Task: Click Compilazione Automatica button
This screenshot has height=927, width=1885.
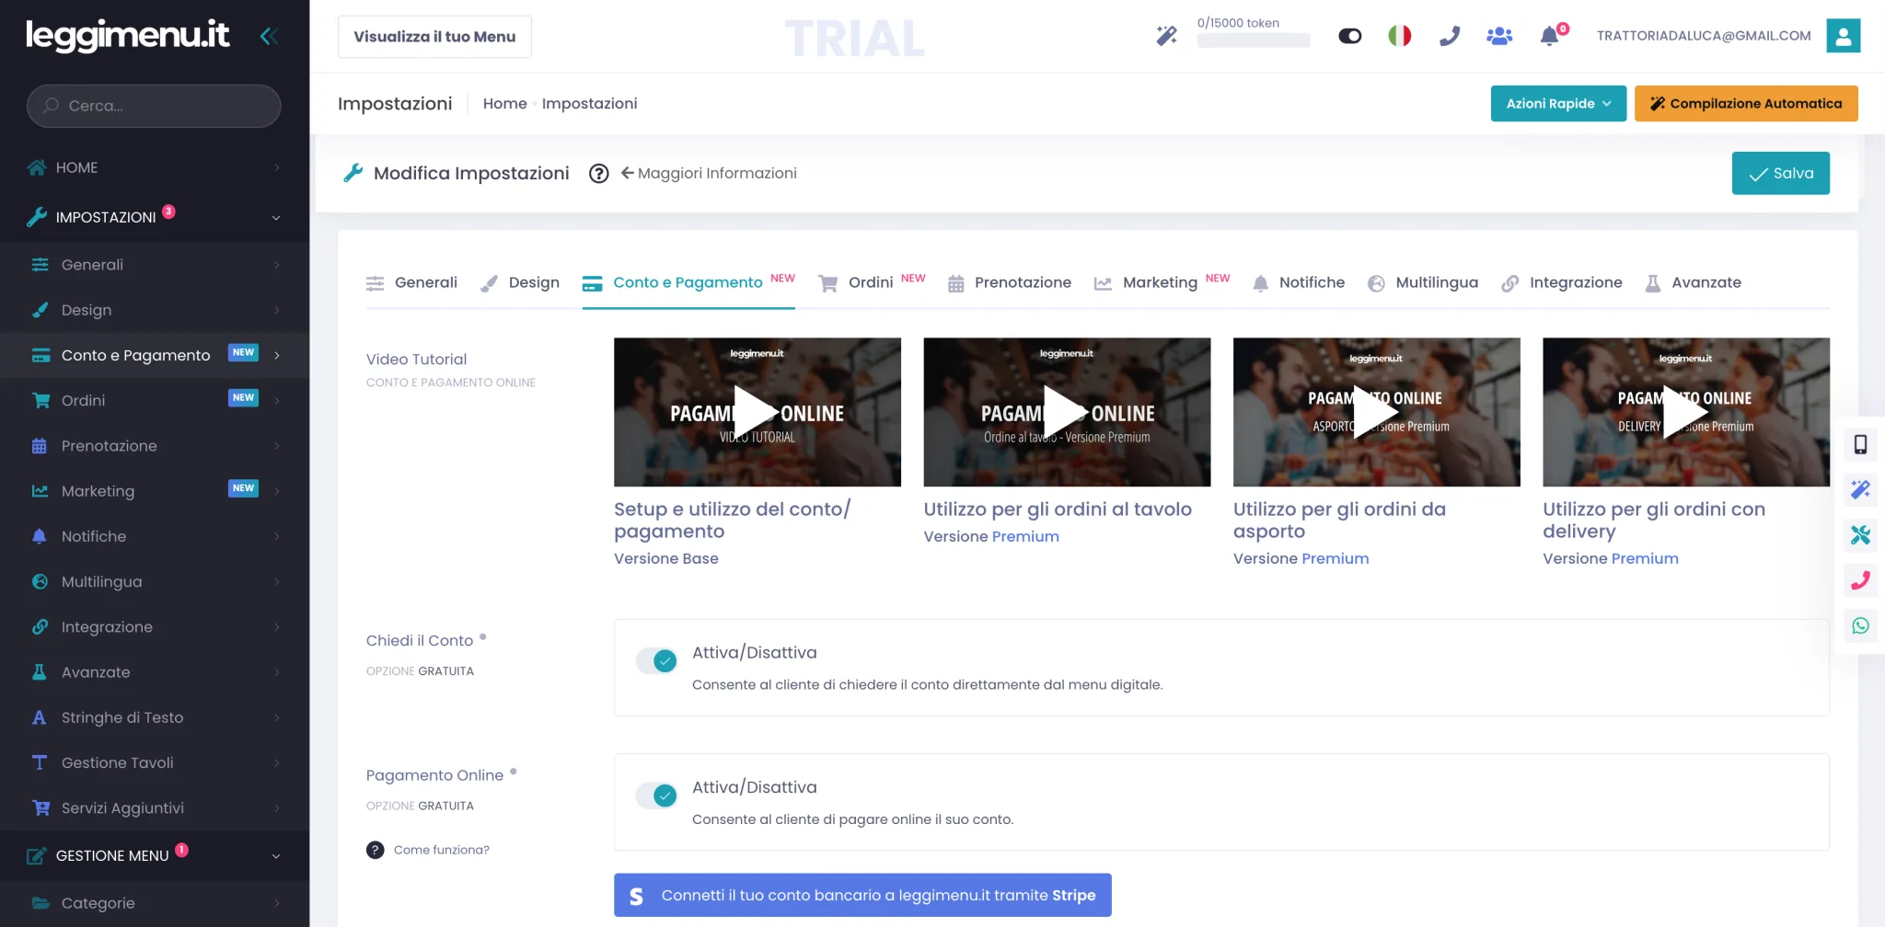Action: (1746, 104)
